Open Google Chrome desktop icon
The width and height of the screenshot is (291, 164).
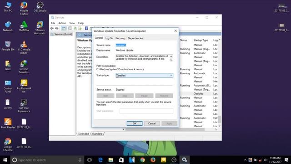pyautogui.click(x=8, y=144)
